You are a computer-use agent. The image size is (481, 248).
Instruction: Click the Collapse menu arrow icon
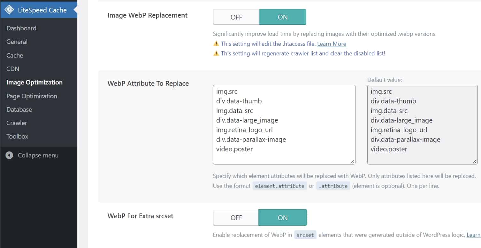click(10, 156)
